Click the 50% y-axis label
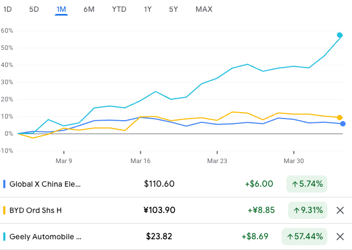The height and width of the screenshot is (250, 352). pos(7,48)
